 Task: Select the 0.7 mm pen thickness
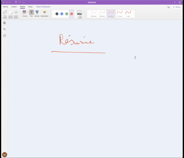pos(120,14)
